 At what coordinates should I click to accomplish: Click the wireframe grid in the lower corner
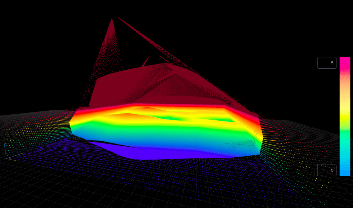[41, 193]
